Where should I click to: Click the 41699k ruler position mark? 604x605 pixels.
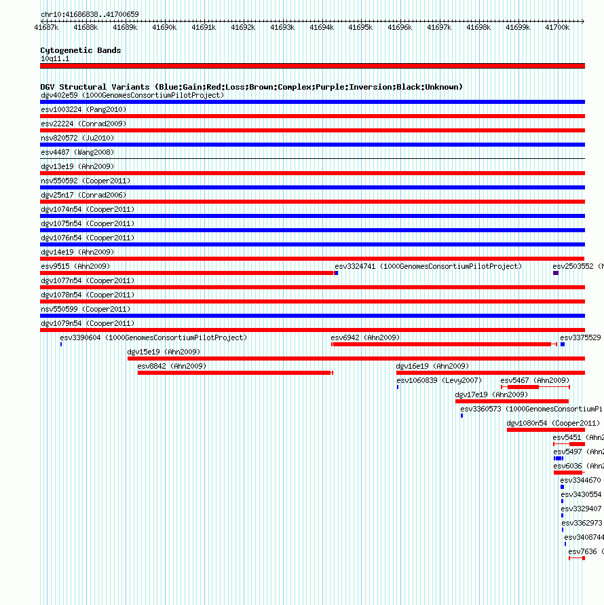[518, 27]
